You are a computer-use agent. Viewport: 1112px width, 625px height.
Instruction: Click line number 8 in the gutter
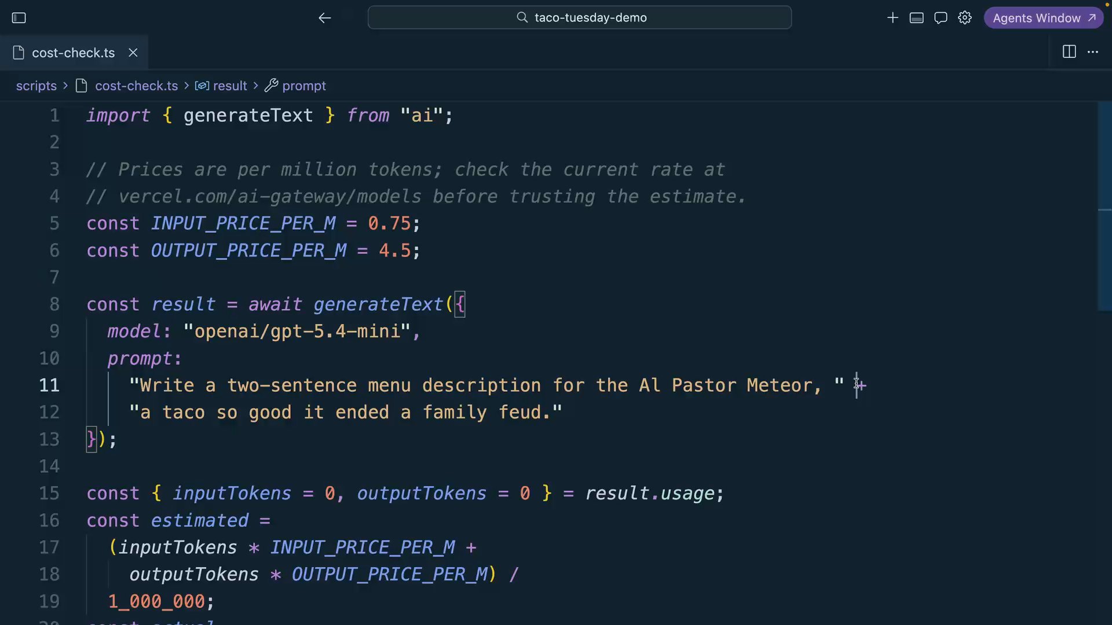tap(54, 304)
